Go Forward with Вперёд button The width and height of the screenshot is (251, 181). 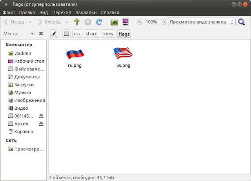pos(50,22)
